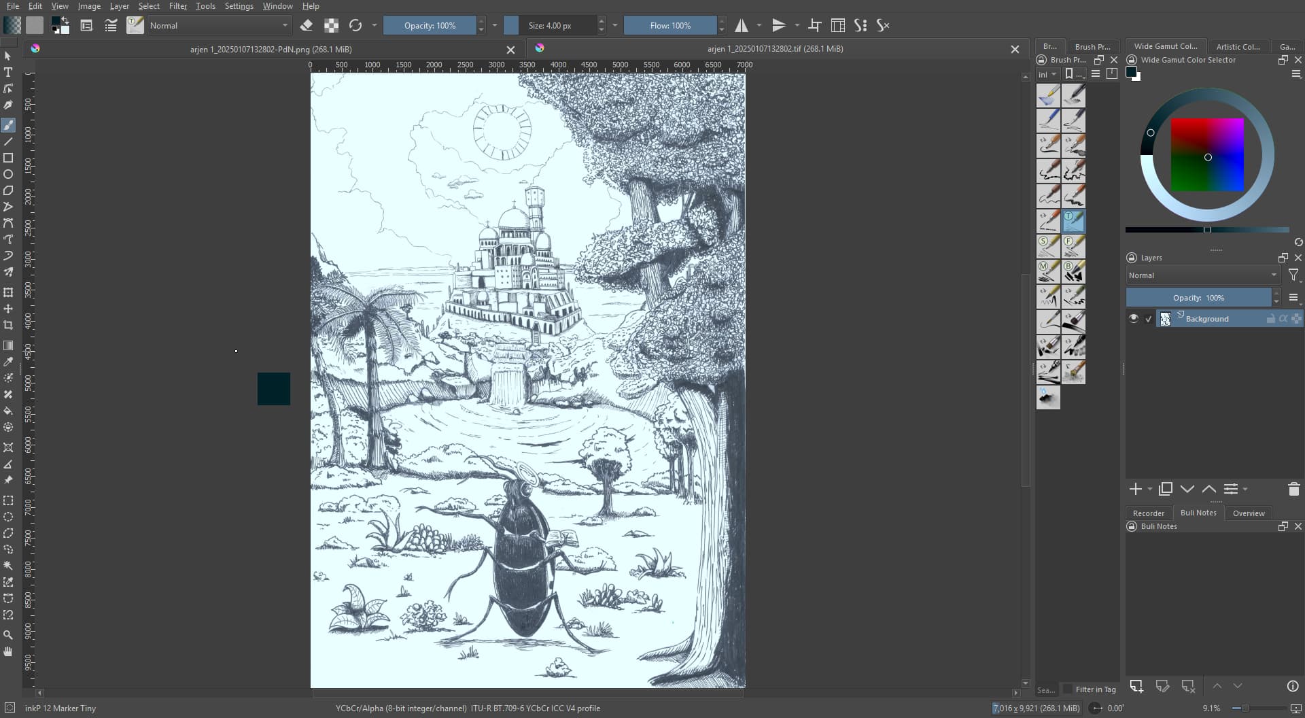The height and width of the screenshot is (718, 1305).
Task: Switch to the Overview tab
Action: 1249,513
